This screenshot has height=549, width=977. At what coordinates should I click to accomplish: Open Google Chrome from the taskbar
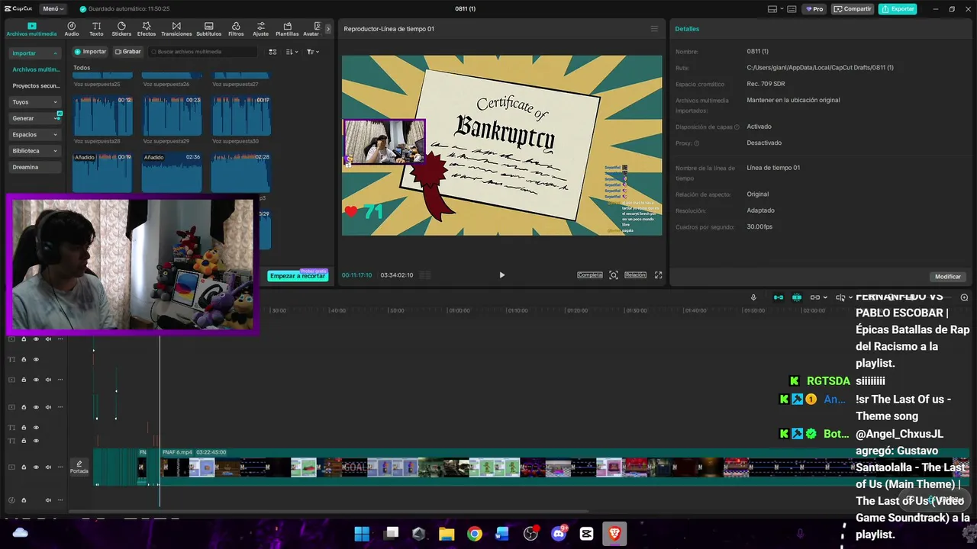coord(475,533)
